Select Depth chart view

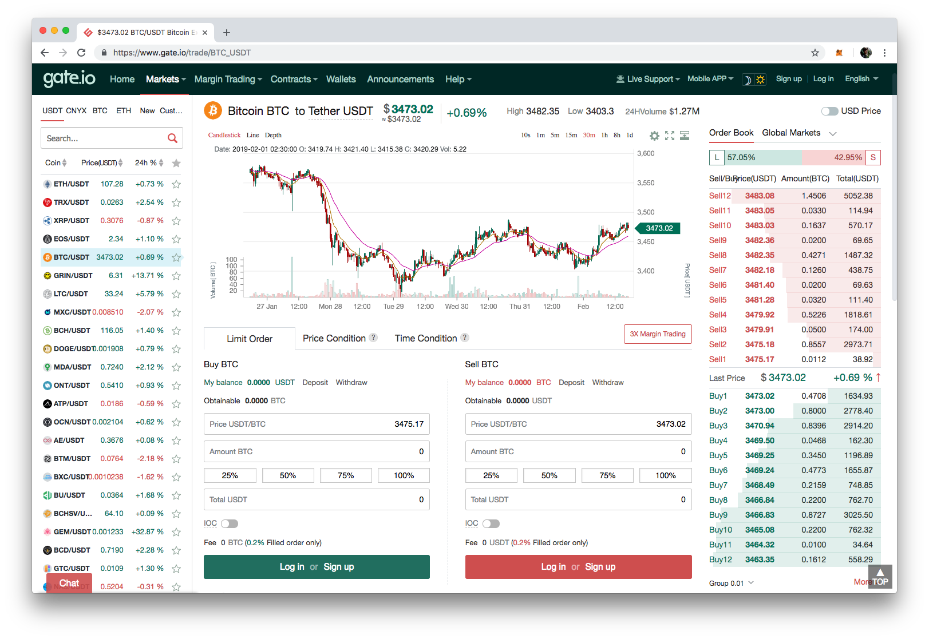coord(273,136)
